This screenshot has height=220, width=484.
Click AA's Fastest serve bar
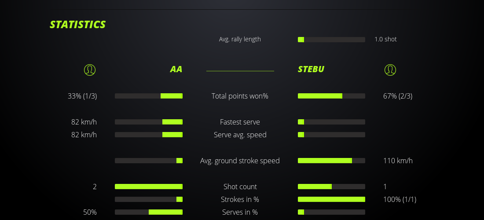click(x=149, y=122)
